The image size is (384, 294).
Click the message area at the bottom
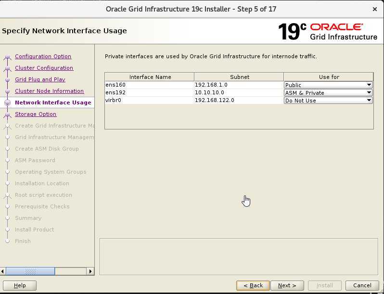[x=239, y=256]
